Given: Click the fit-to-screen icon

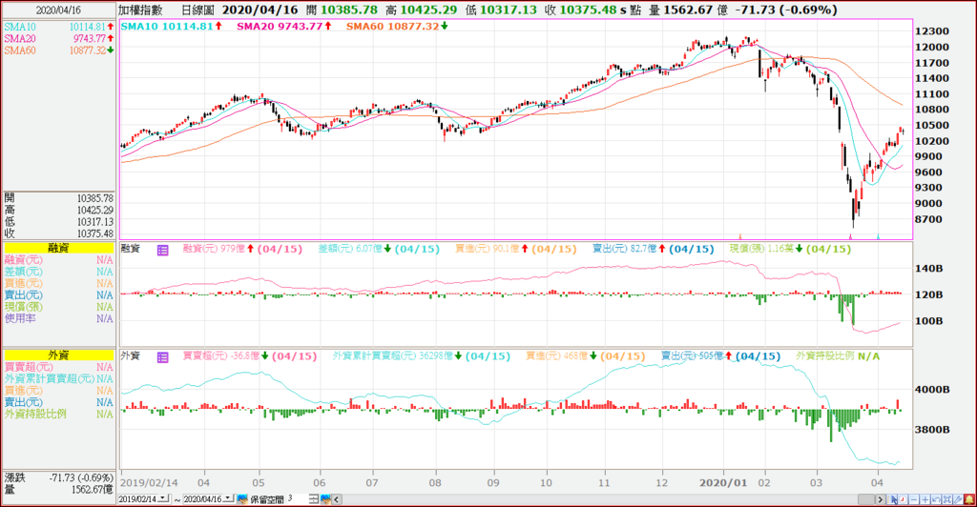Looking at the screenshot, I should tap(947, 499).
